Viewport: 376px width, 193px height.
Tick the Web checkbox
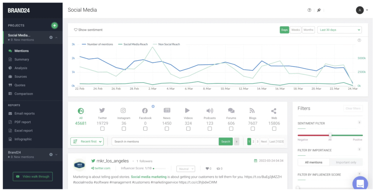point(274,129)
